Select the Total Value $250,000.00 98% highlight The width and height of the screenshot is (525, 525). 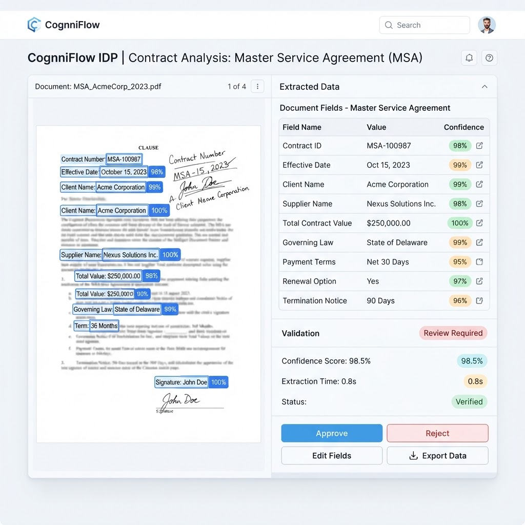click(x=117, y=276)
